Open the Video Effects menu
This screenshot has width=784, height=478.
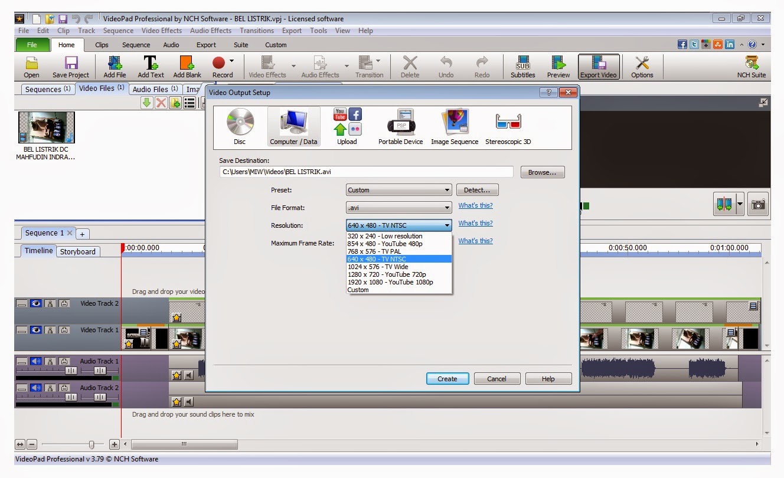162,31
